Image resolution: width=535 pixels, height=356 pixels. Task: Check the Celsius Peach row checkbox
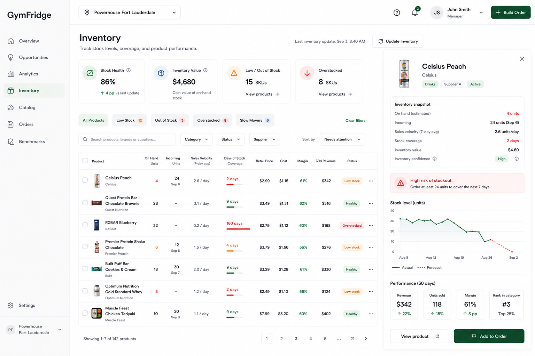pos(85,180)
